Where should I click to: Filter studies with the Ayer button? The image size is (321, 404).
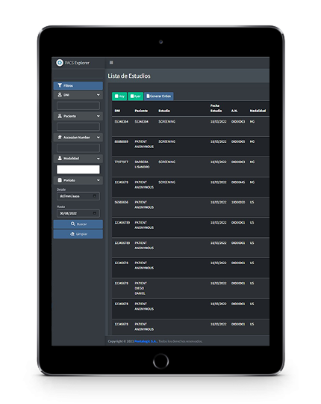coord(135,96)
